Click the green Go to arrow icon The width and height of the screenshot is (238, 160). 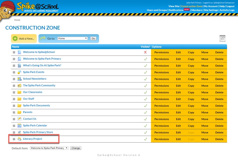(43, 38)
